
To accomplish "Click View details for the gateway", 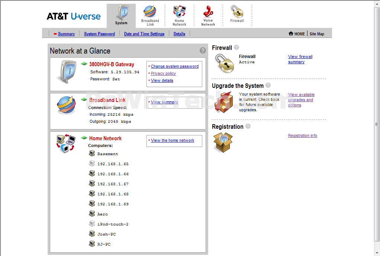I will coord(162,80).
